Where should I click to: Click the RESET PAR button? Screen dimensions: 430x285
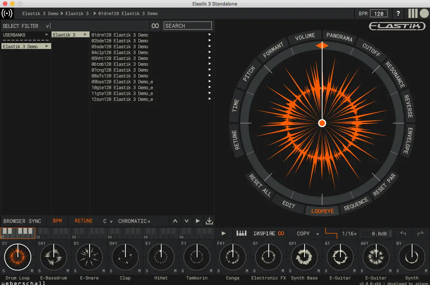pos(385,185)
